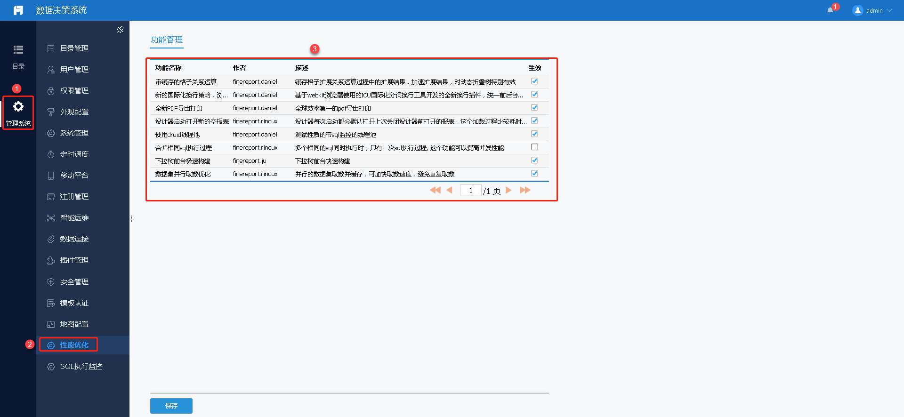Click the SQL执行监控 gear icon
Screen dimensions: 904x417
(x=51, y=367)
